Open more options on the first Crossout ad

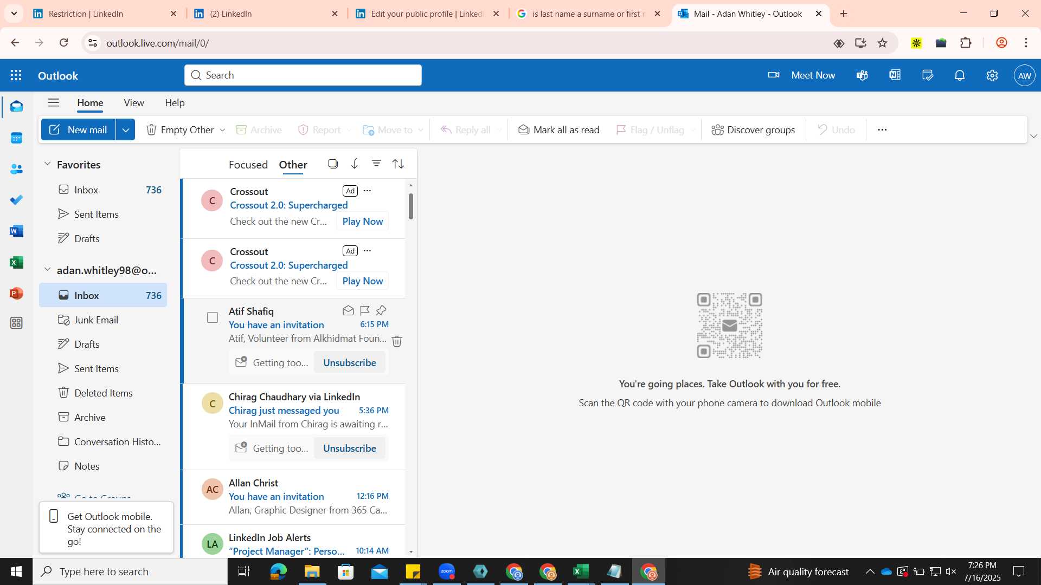368,191
